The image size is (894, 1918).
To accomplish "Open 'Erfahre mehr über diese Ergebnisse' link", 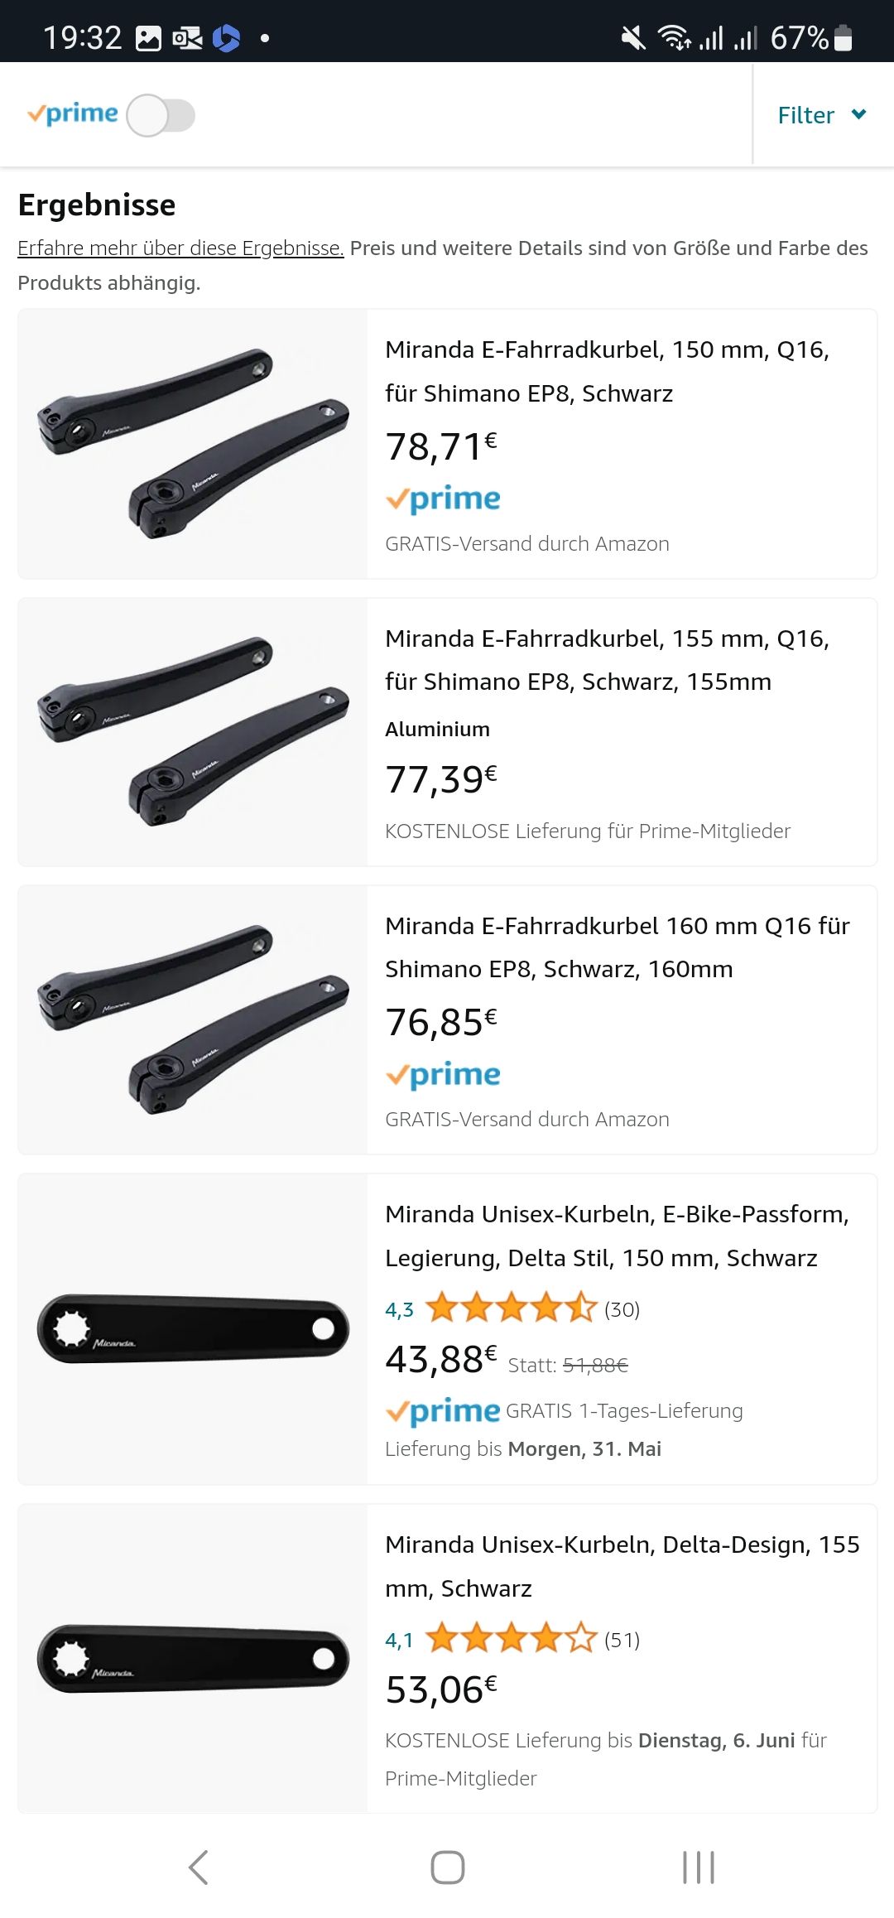I will 180,248.
